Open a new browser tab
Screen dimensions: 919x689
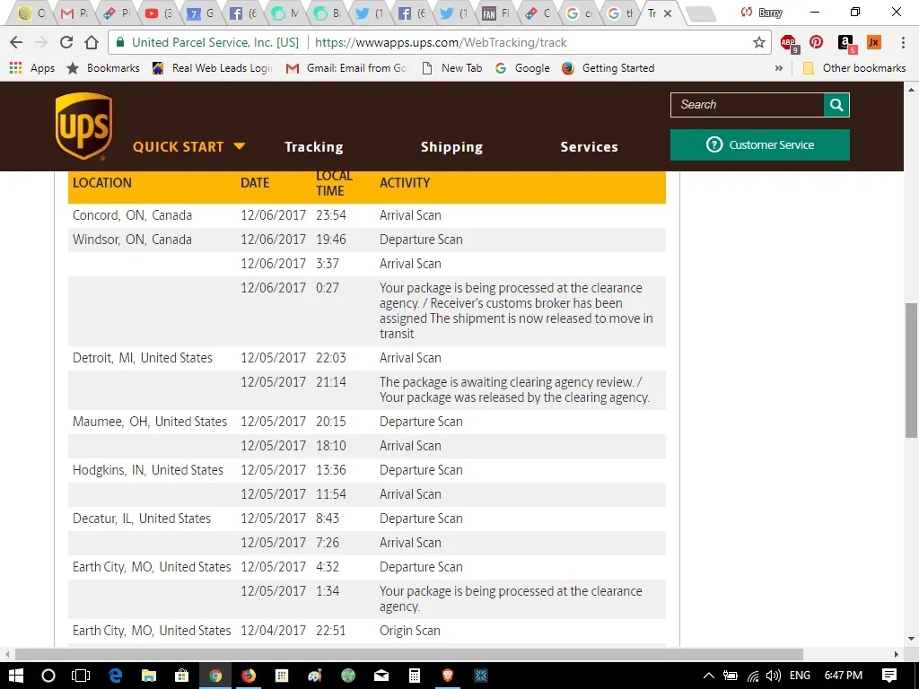pos(700,13)
